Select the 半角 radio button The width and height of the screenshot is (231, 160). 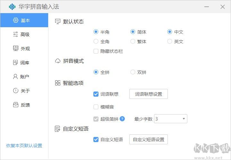96,32
